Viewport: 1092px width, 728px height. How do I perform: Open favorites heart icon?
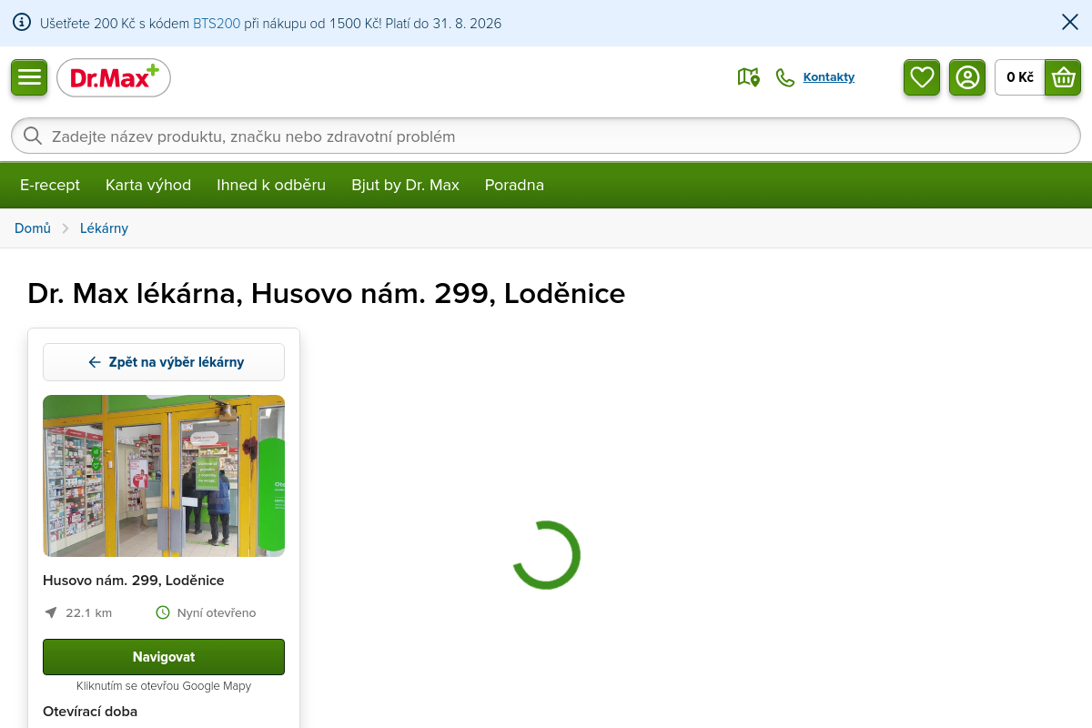coord(922,77)
